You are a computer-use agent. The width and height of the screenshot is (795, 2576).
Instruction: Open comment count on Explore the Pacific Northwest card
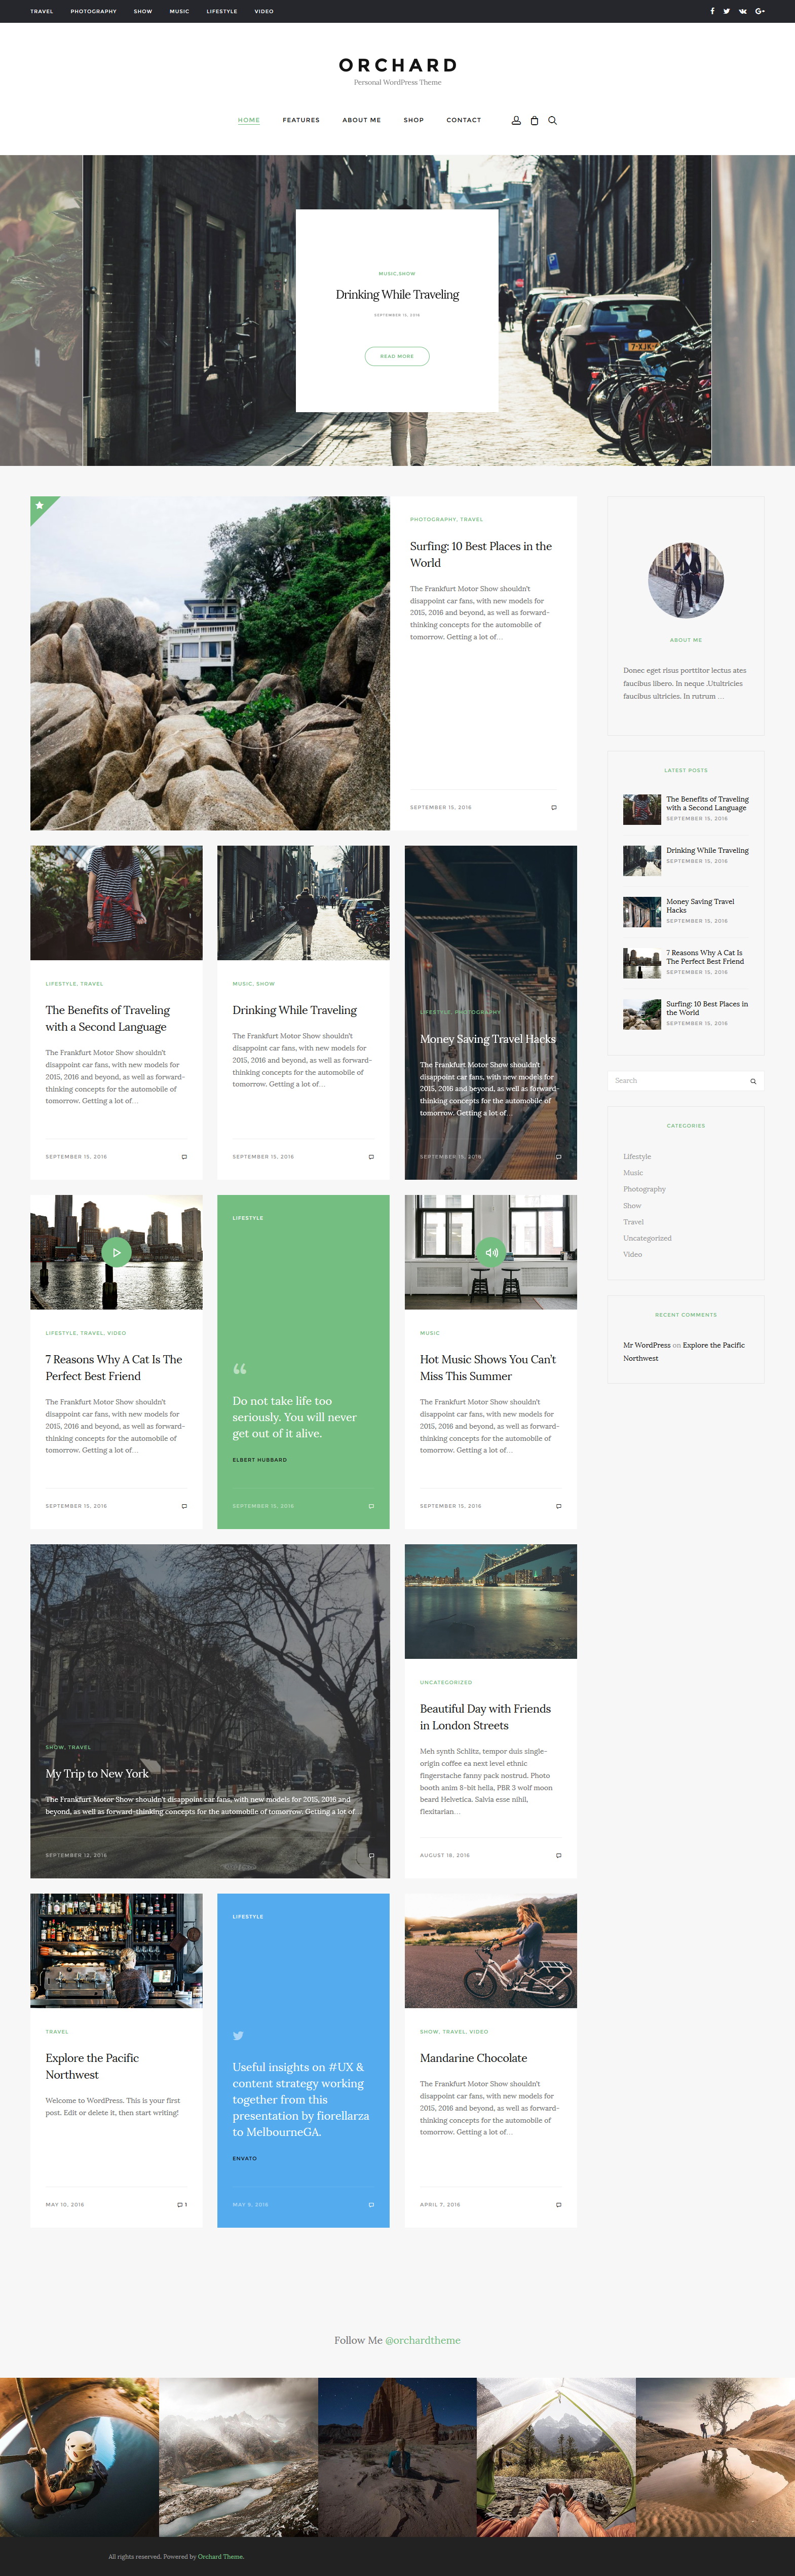pyautogui.click(x=182, y=2204)
